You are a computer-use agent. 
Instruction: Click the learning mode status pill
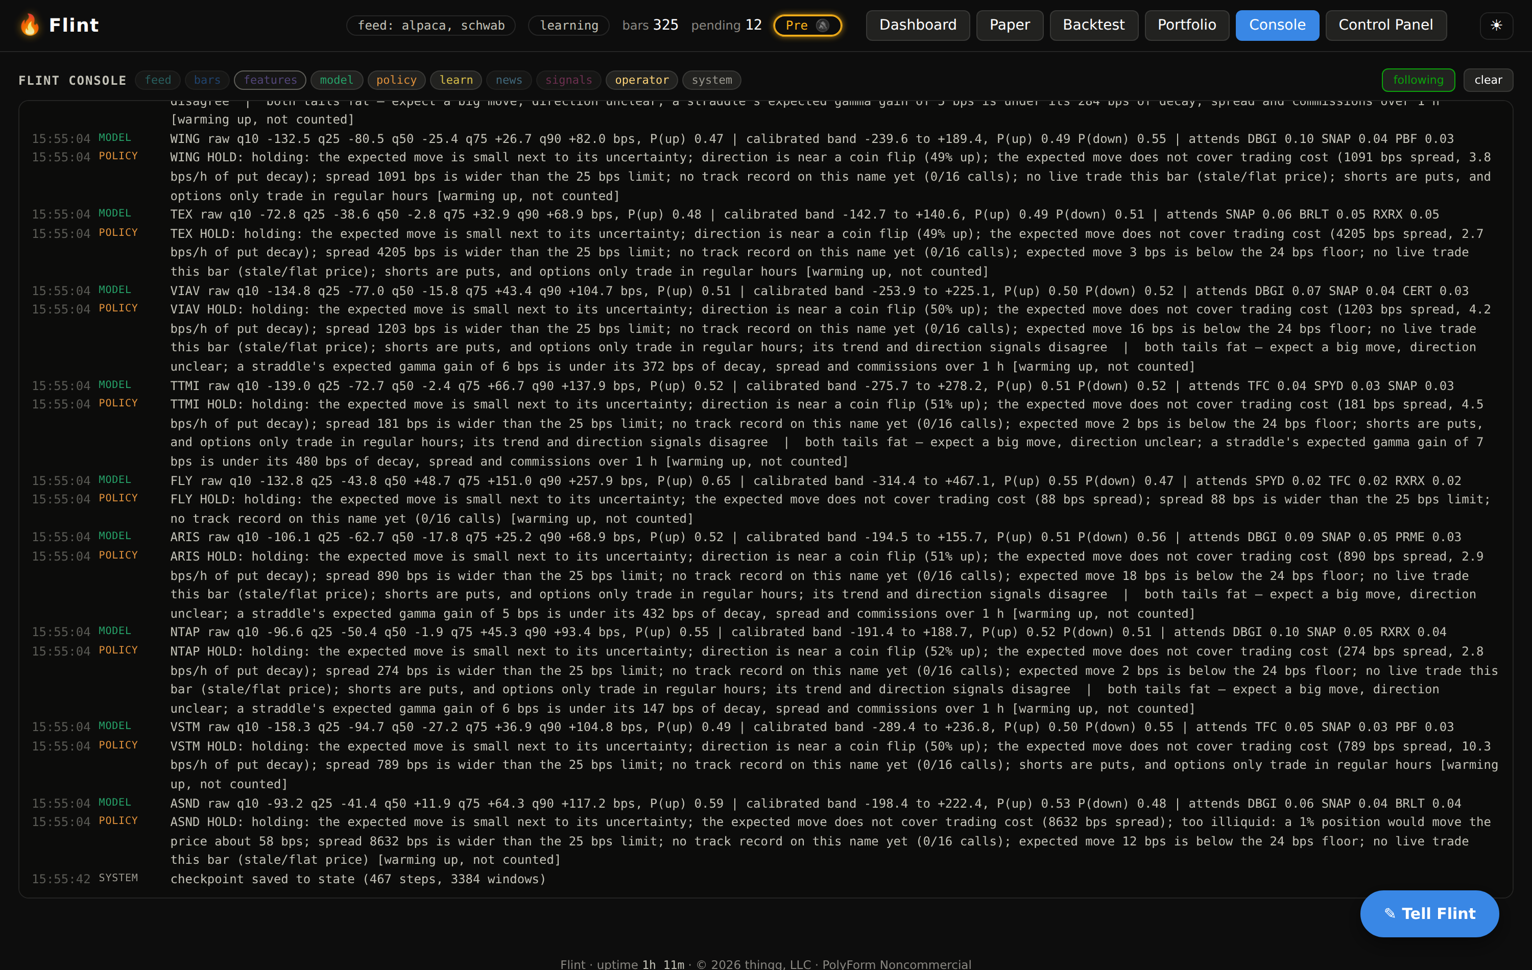[569, 26]
